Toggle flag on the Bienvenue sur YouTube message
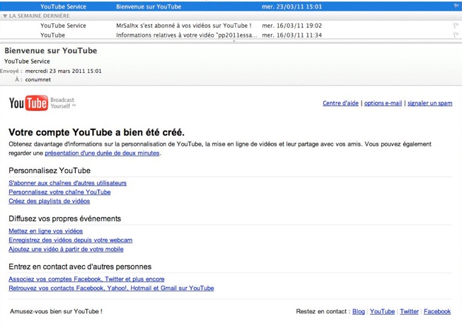 tap(456, 6)
